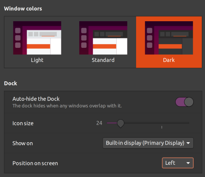Select the Light window color theme
205x177 pixels.
coord(37,42)
